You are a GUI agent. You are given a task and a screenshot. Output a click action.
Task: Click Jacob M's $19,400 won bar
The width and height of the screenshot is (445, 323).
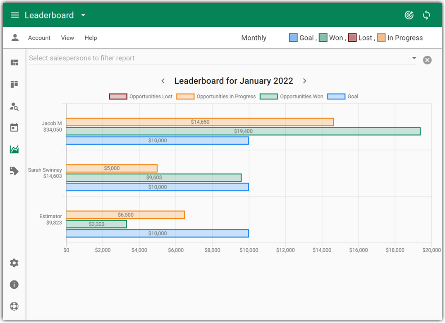point(243,131)
